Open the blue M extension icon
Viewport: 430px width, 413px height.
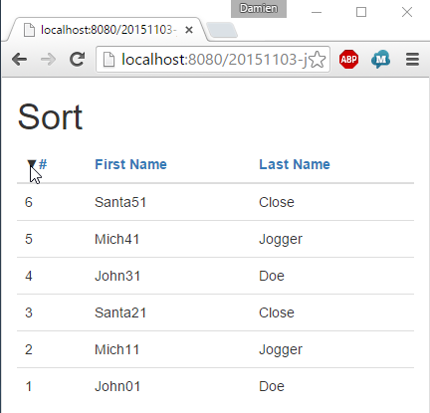point(380,60)
